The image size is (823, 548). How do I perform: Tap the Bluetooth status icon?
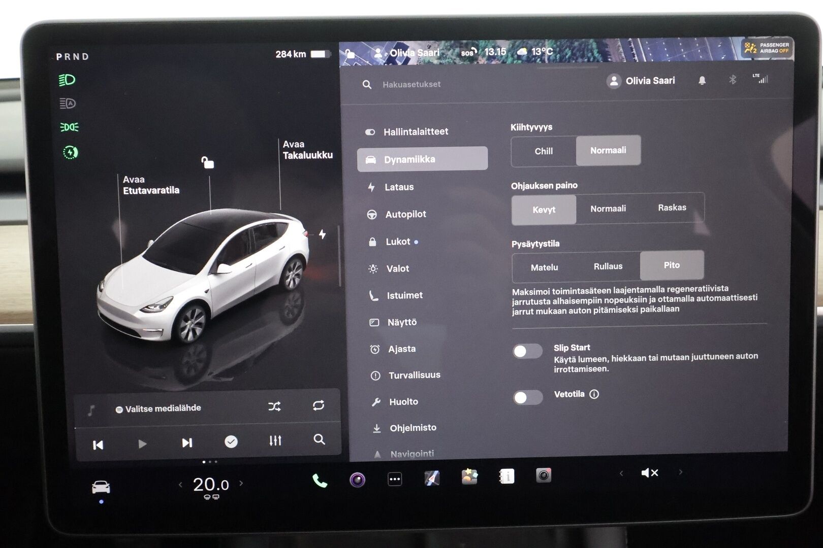tap(733, 80)
